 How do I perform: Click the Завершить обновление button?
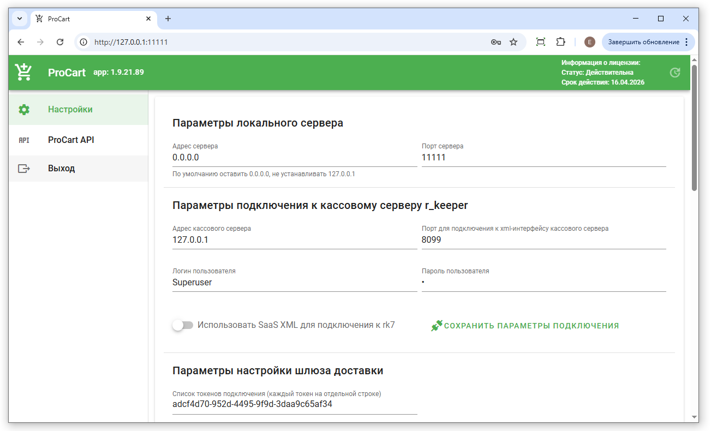tap(643, 42)
